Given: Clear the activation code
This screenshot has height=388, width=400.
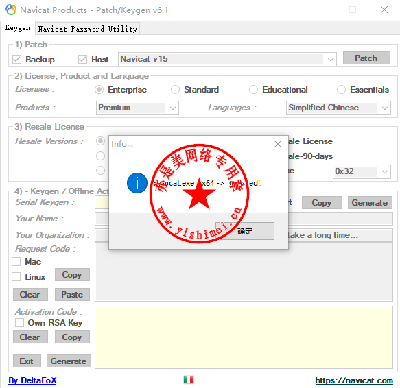Looking at the screenshot, I should [x=30, y=337].
